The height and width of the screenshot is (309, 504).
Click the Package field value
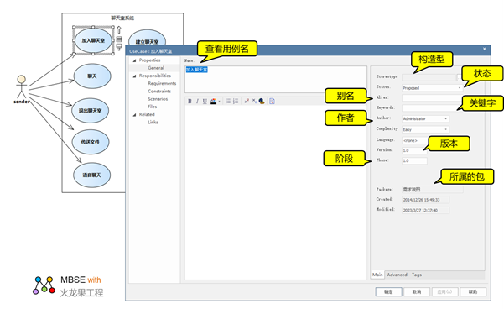(x=433, y=190)
